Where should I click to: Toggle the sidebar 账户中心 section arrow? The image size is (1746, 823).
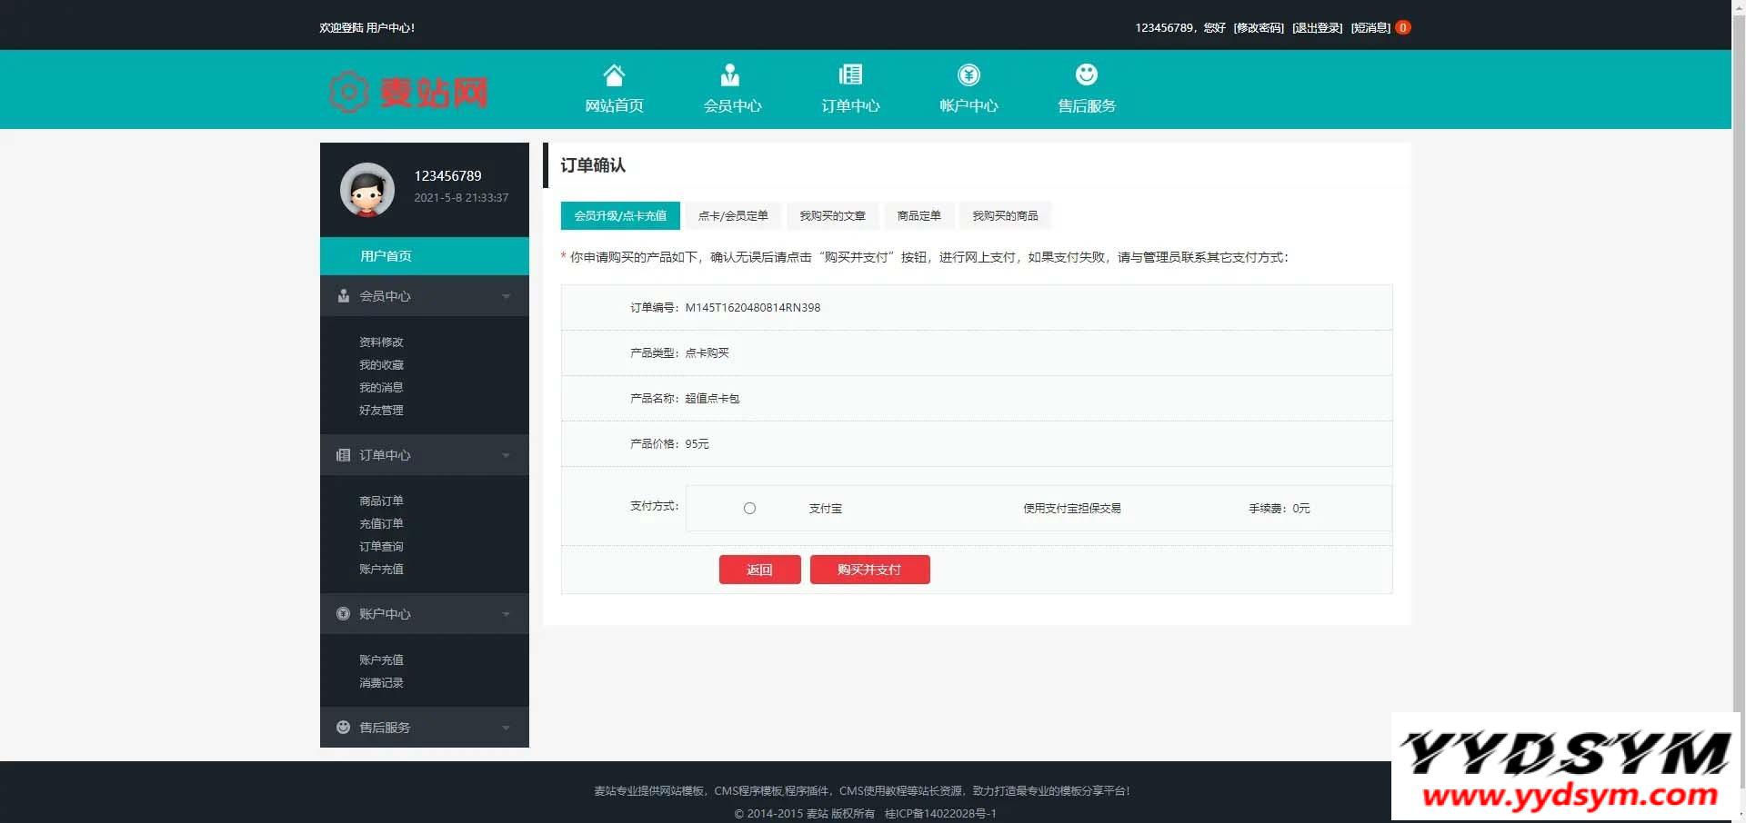(507, 614)
